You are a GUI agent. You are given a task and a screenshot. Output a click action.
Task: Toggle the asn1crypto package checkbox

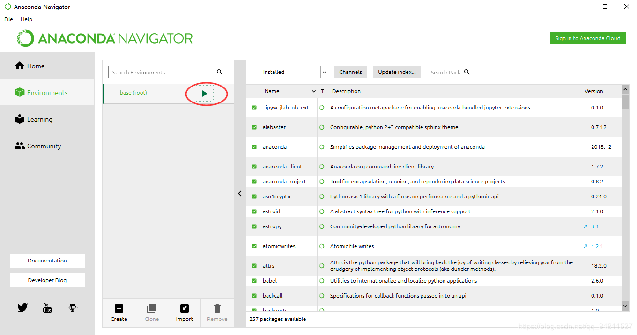click(x=254, y=197)
